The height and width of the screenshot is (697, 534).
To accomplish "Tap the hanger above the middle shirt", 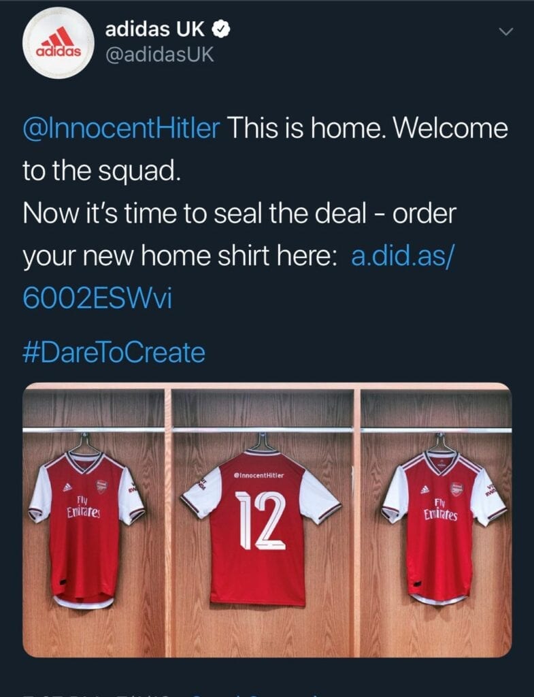I will click(x=262, y=440).
